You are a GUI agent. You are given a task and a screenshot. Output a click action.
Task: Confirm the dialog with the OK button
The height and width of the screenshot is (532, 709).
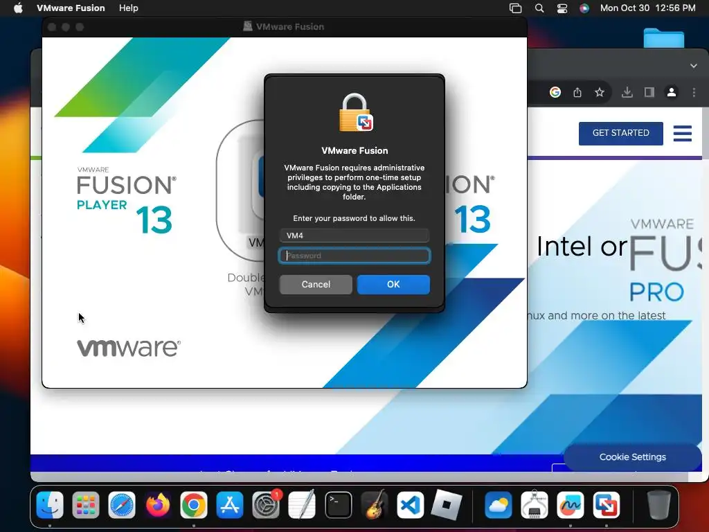point(393,285)
